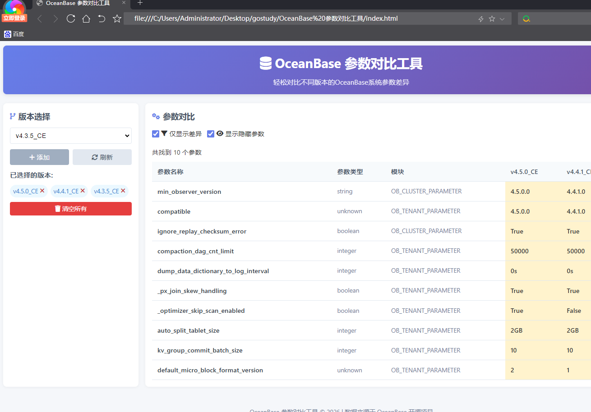Screen dimensions: 591x412
Task: Click the undo restore arrow icon
Action: tap(102, 19)
